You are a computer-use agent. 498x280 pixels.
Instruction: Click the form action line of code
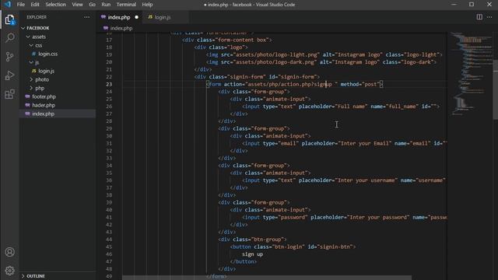(x=295, y=85)
